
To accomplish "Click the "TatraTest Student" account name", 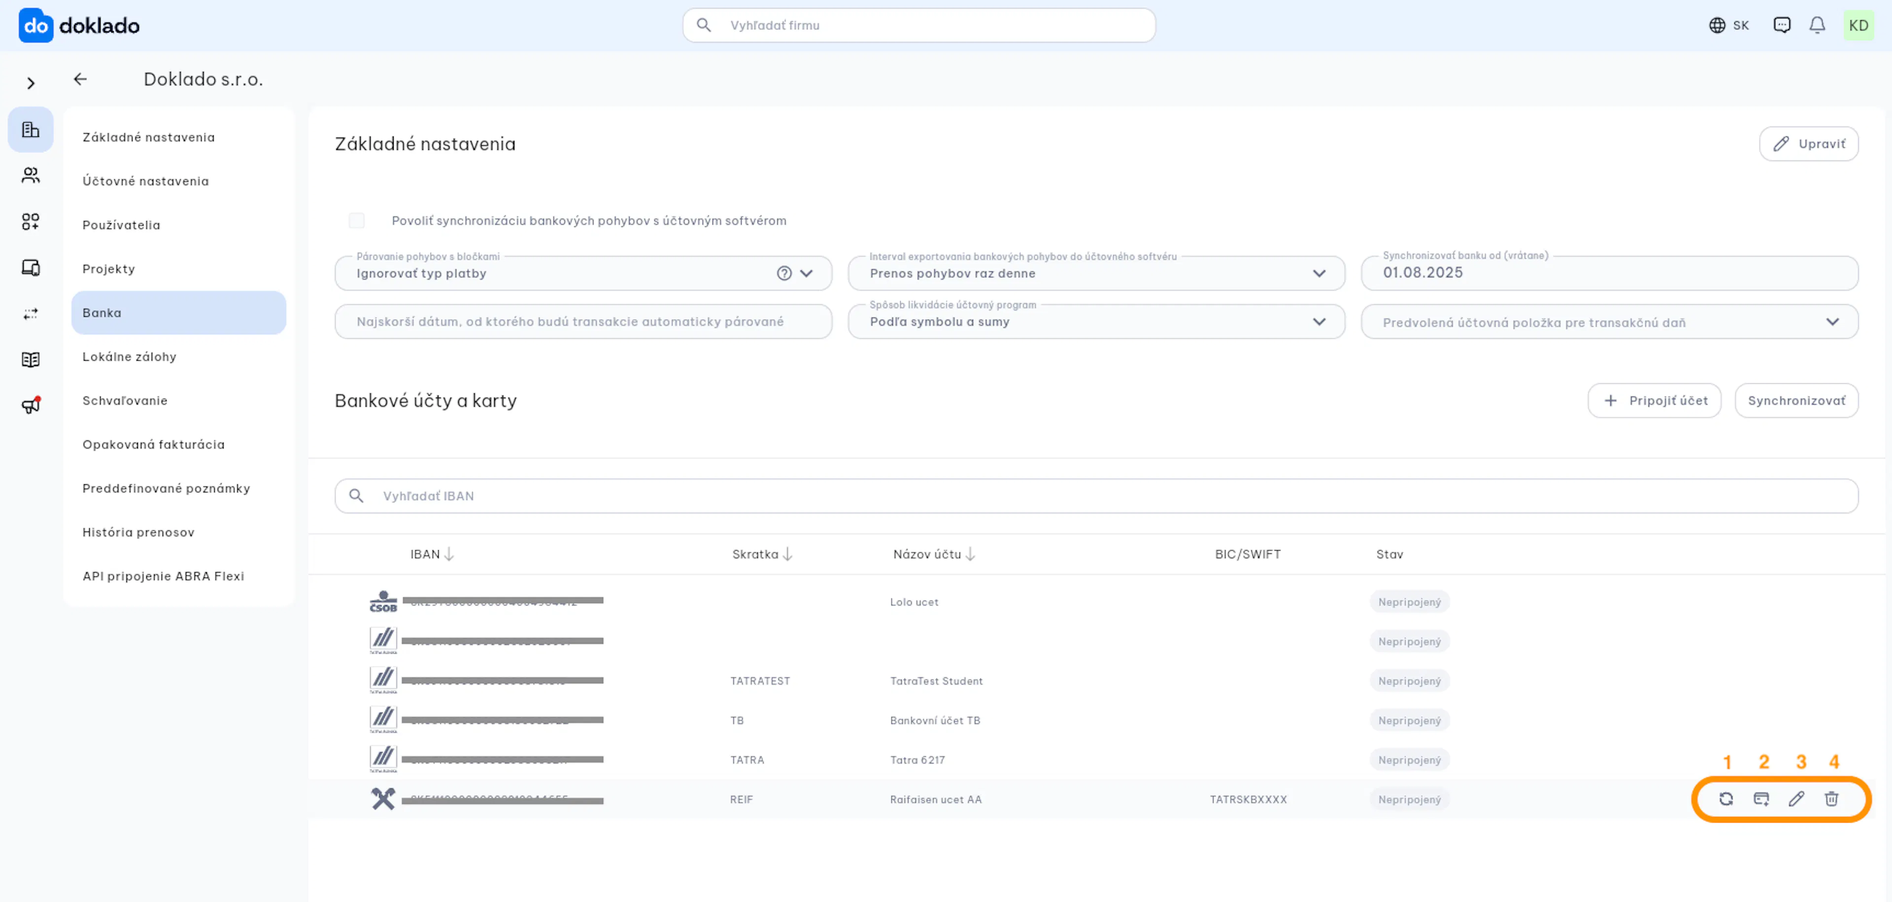I will 936,682.
